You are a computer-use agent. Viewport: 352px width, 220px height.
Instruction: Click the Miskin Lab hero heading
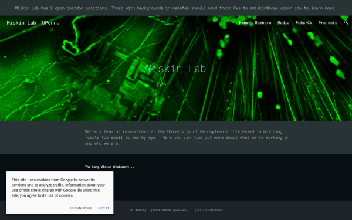click(x=176, y=69)
